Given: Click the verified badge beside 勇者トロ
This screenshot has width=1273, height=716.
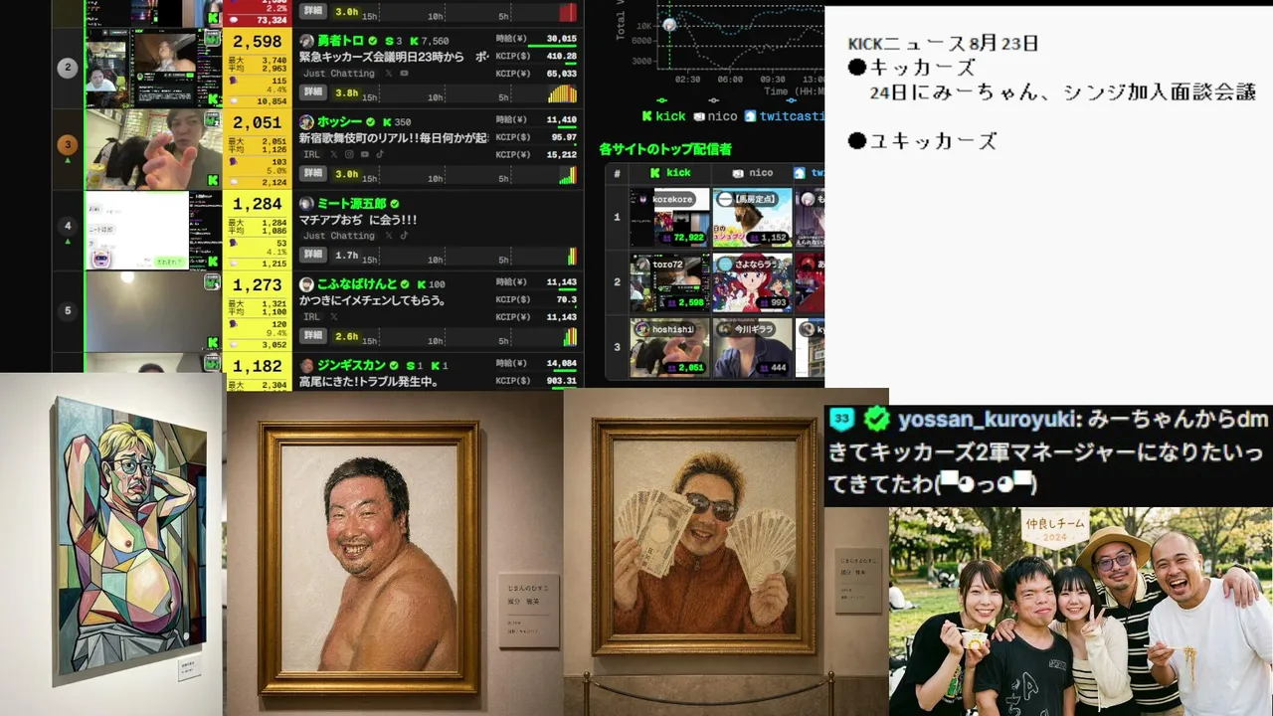Looking at the screenshot, I should pyautogui.click(x=373, y=41).
